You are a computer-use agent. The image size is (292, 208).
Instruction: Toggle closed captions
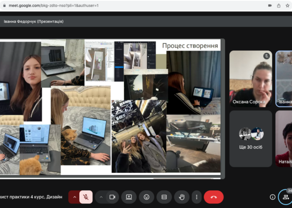click(164, 197)
